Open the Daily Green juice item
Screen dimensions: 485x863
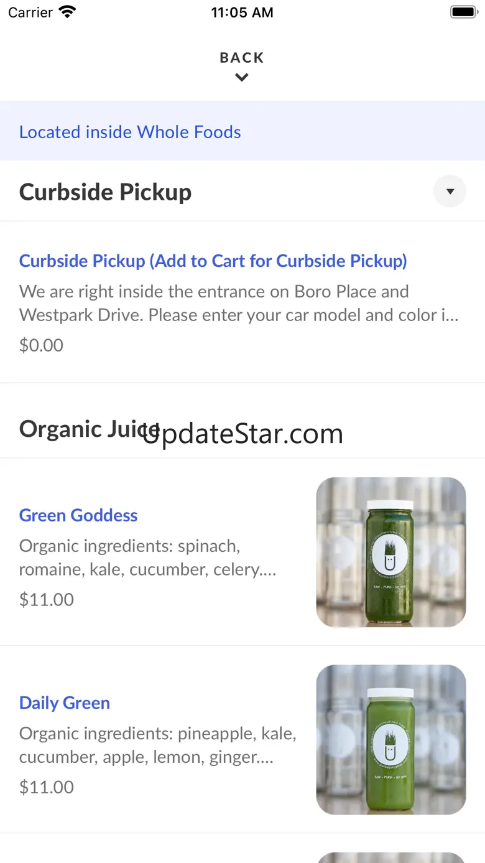click(x=65, y=703)
